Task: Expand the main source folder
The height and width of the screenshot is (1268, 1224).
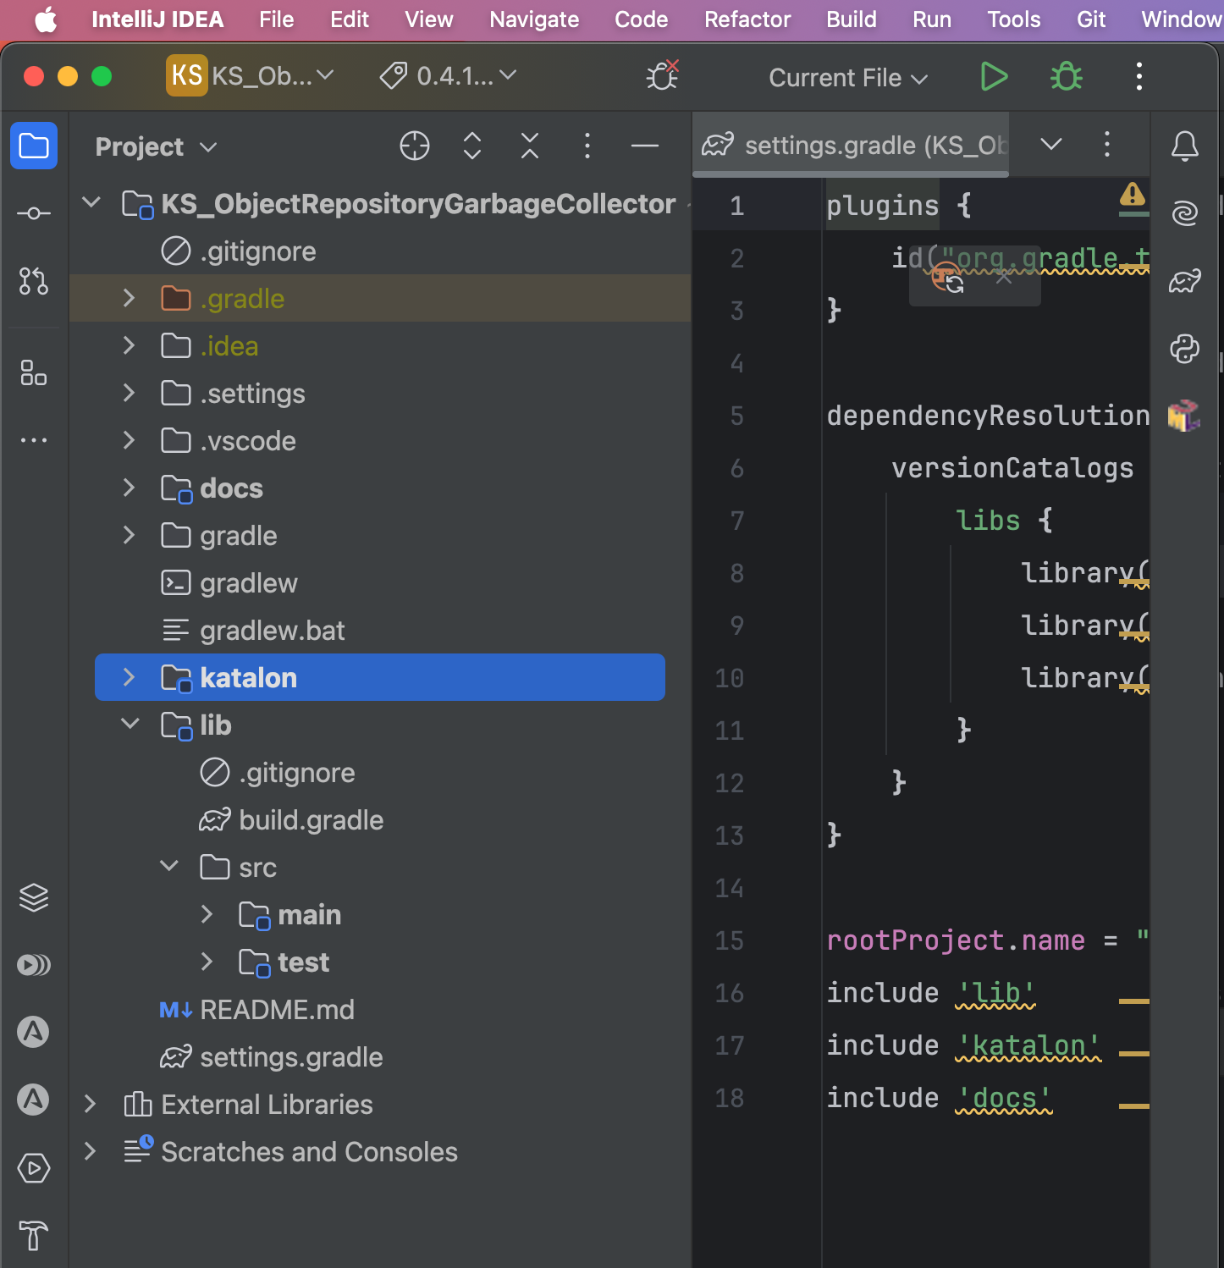Action: (x=207, y=914)
